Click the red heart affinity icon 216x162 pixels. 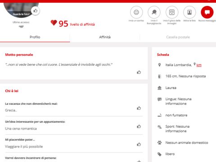click(x=54, y=23)
